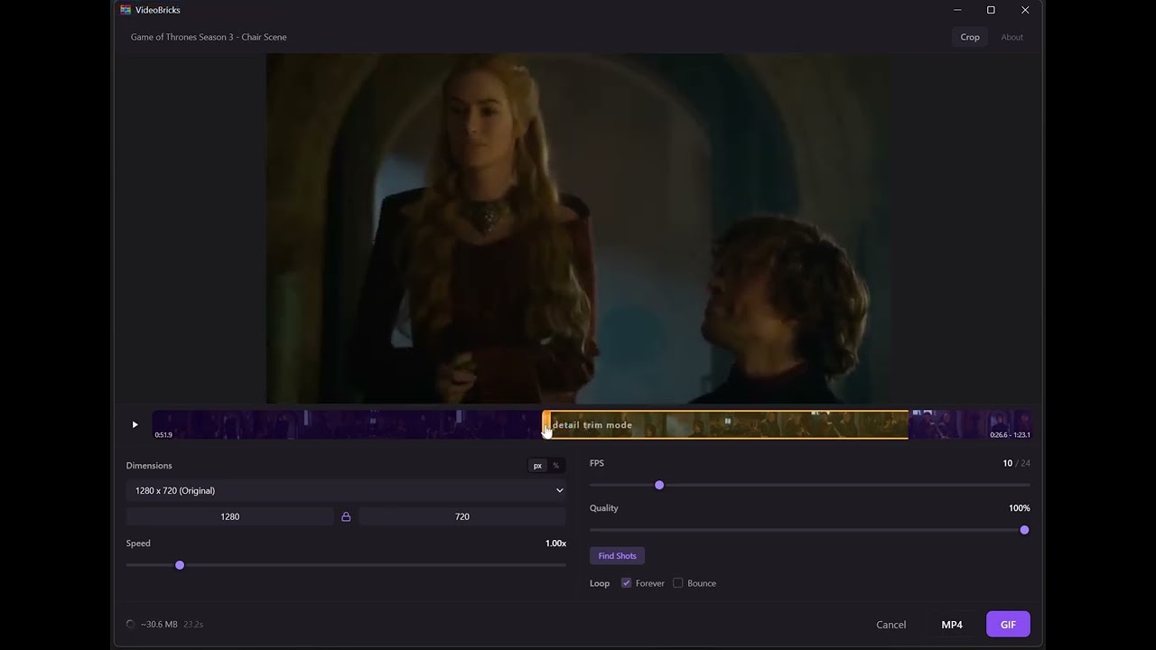Focus the width field showing 1280

230,516
